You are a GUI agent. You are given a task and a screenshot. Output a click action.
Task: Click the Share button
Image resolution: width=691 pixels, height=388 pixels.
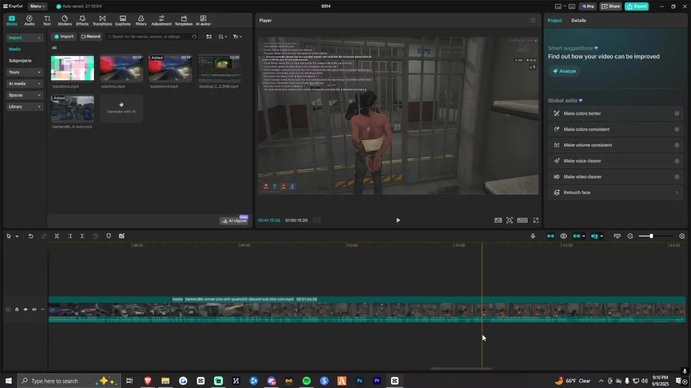click(x=611, y=6)
